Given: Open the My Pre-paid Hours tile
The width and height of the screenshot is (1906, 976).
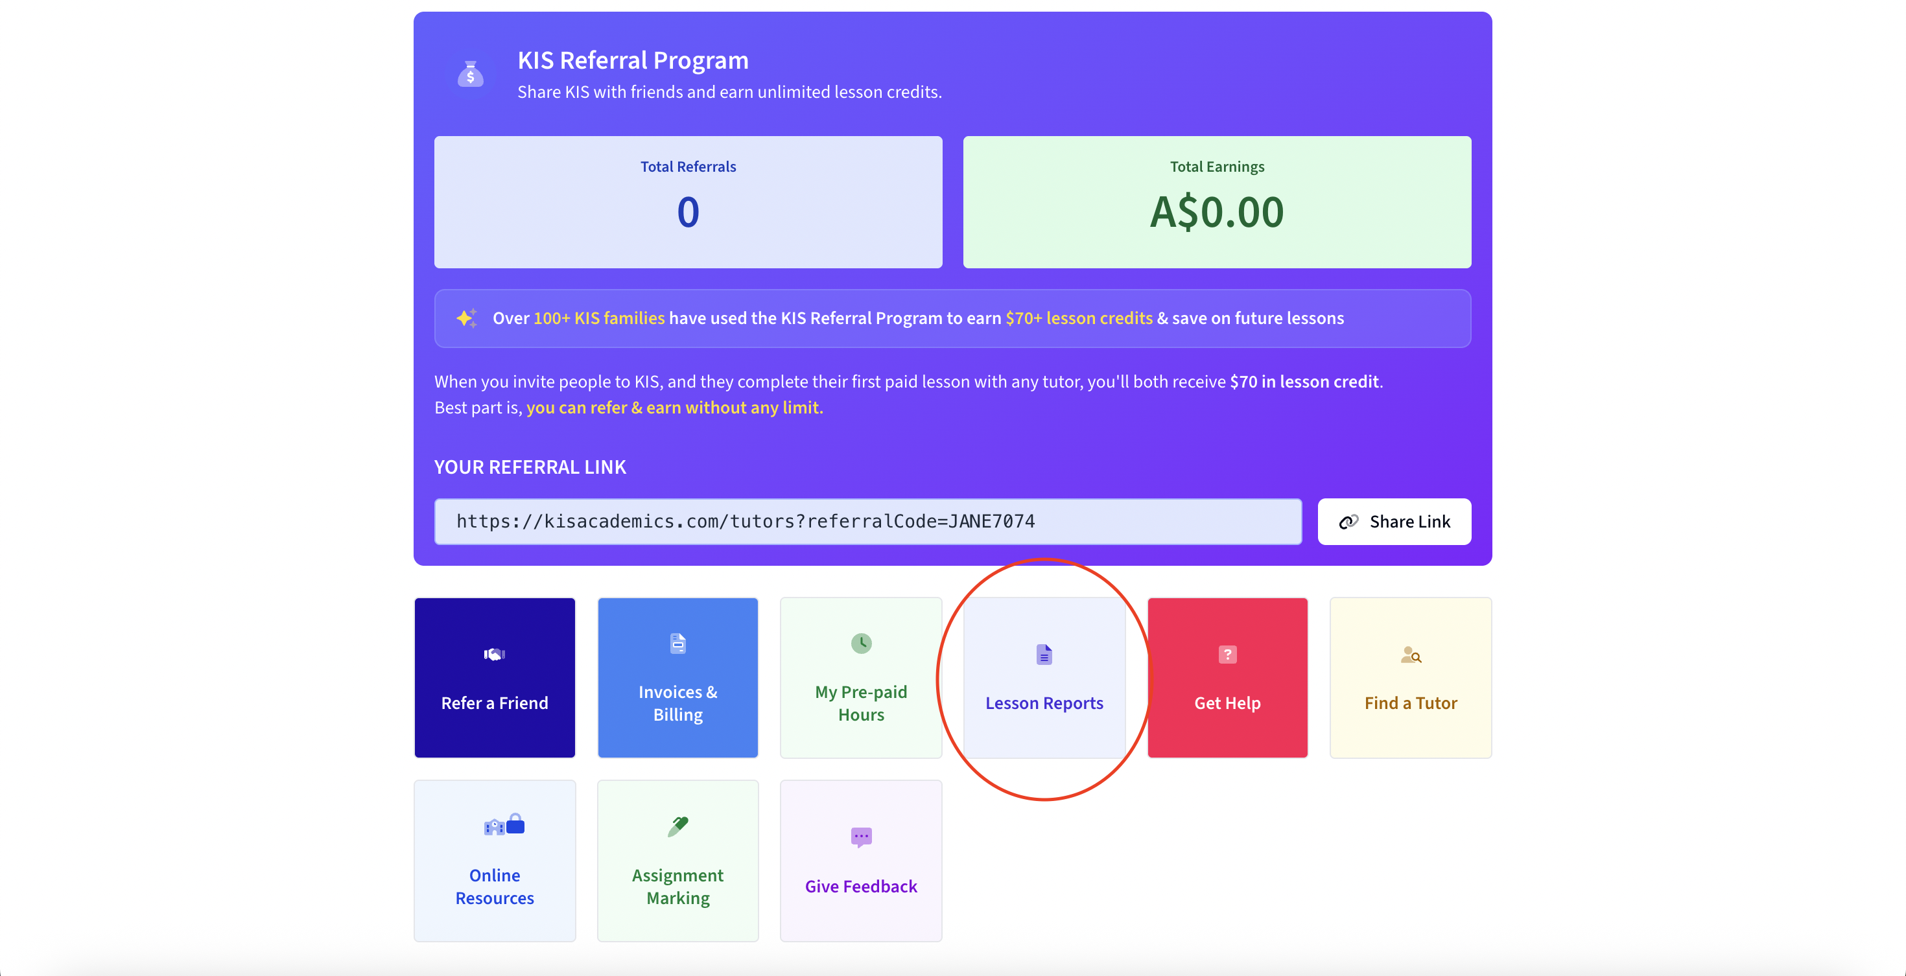Looking at the screenshot, I should (861, 678).
